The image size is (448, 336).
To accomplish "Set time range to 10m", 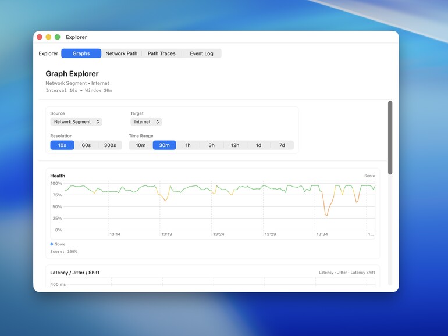I will 141,145.
